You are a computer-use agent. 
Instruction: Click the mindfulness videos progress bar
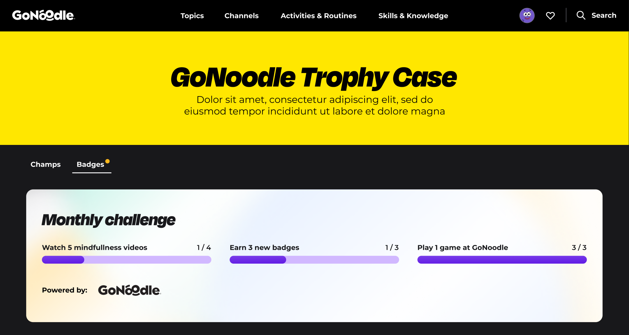coord(127,260)
